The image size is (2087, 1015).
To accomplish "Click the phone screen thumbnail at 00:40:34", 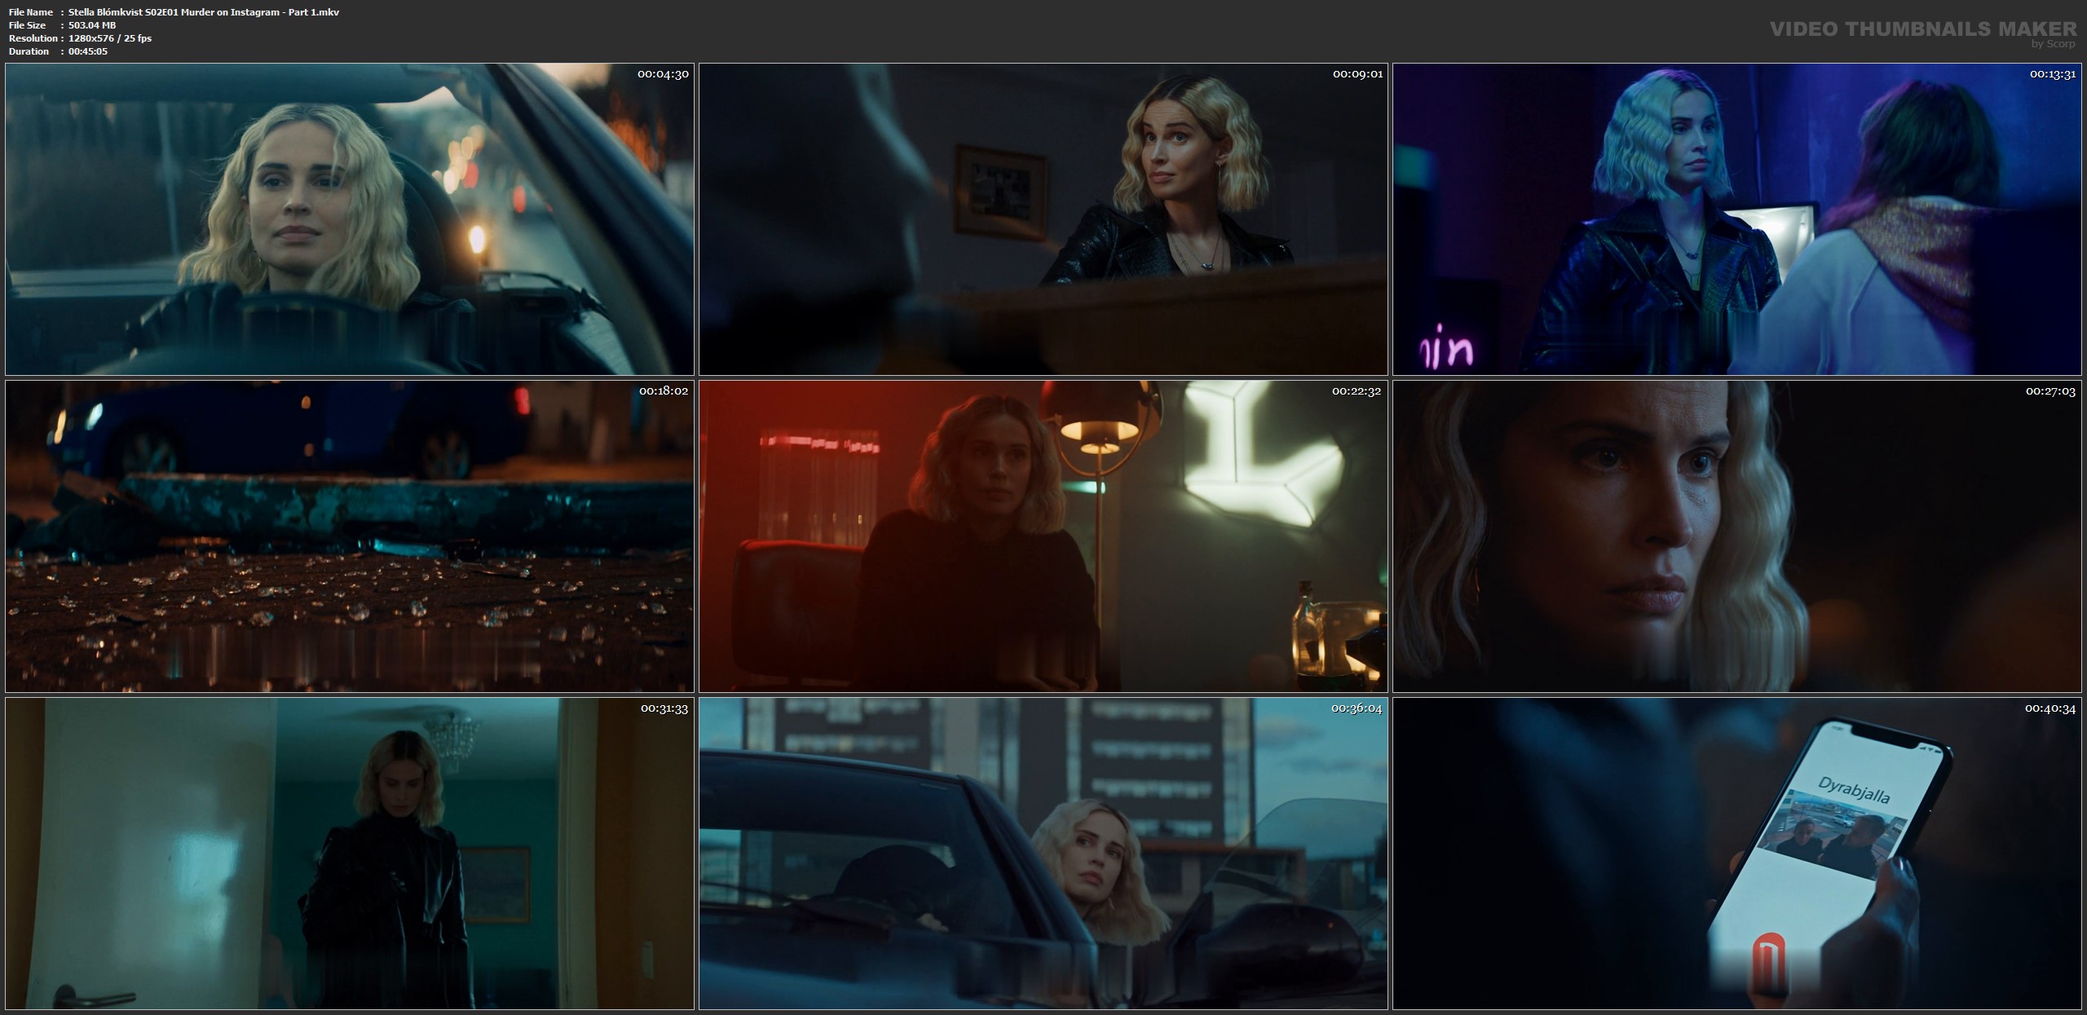I will (x=1736, y=853).
